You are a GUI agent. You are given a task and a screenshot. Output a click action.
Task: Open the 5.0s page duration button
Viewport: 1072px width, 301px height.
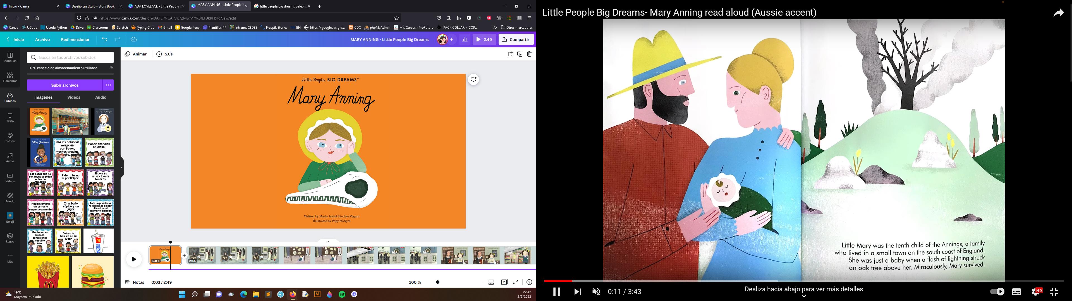pyautogui.click(x=165, y=54)
